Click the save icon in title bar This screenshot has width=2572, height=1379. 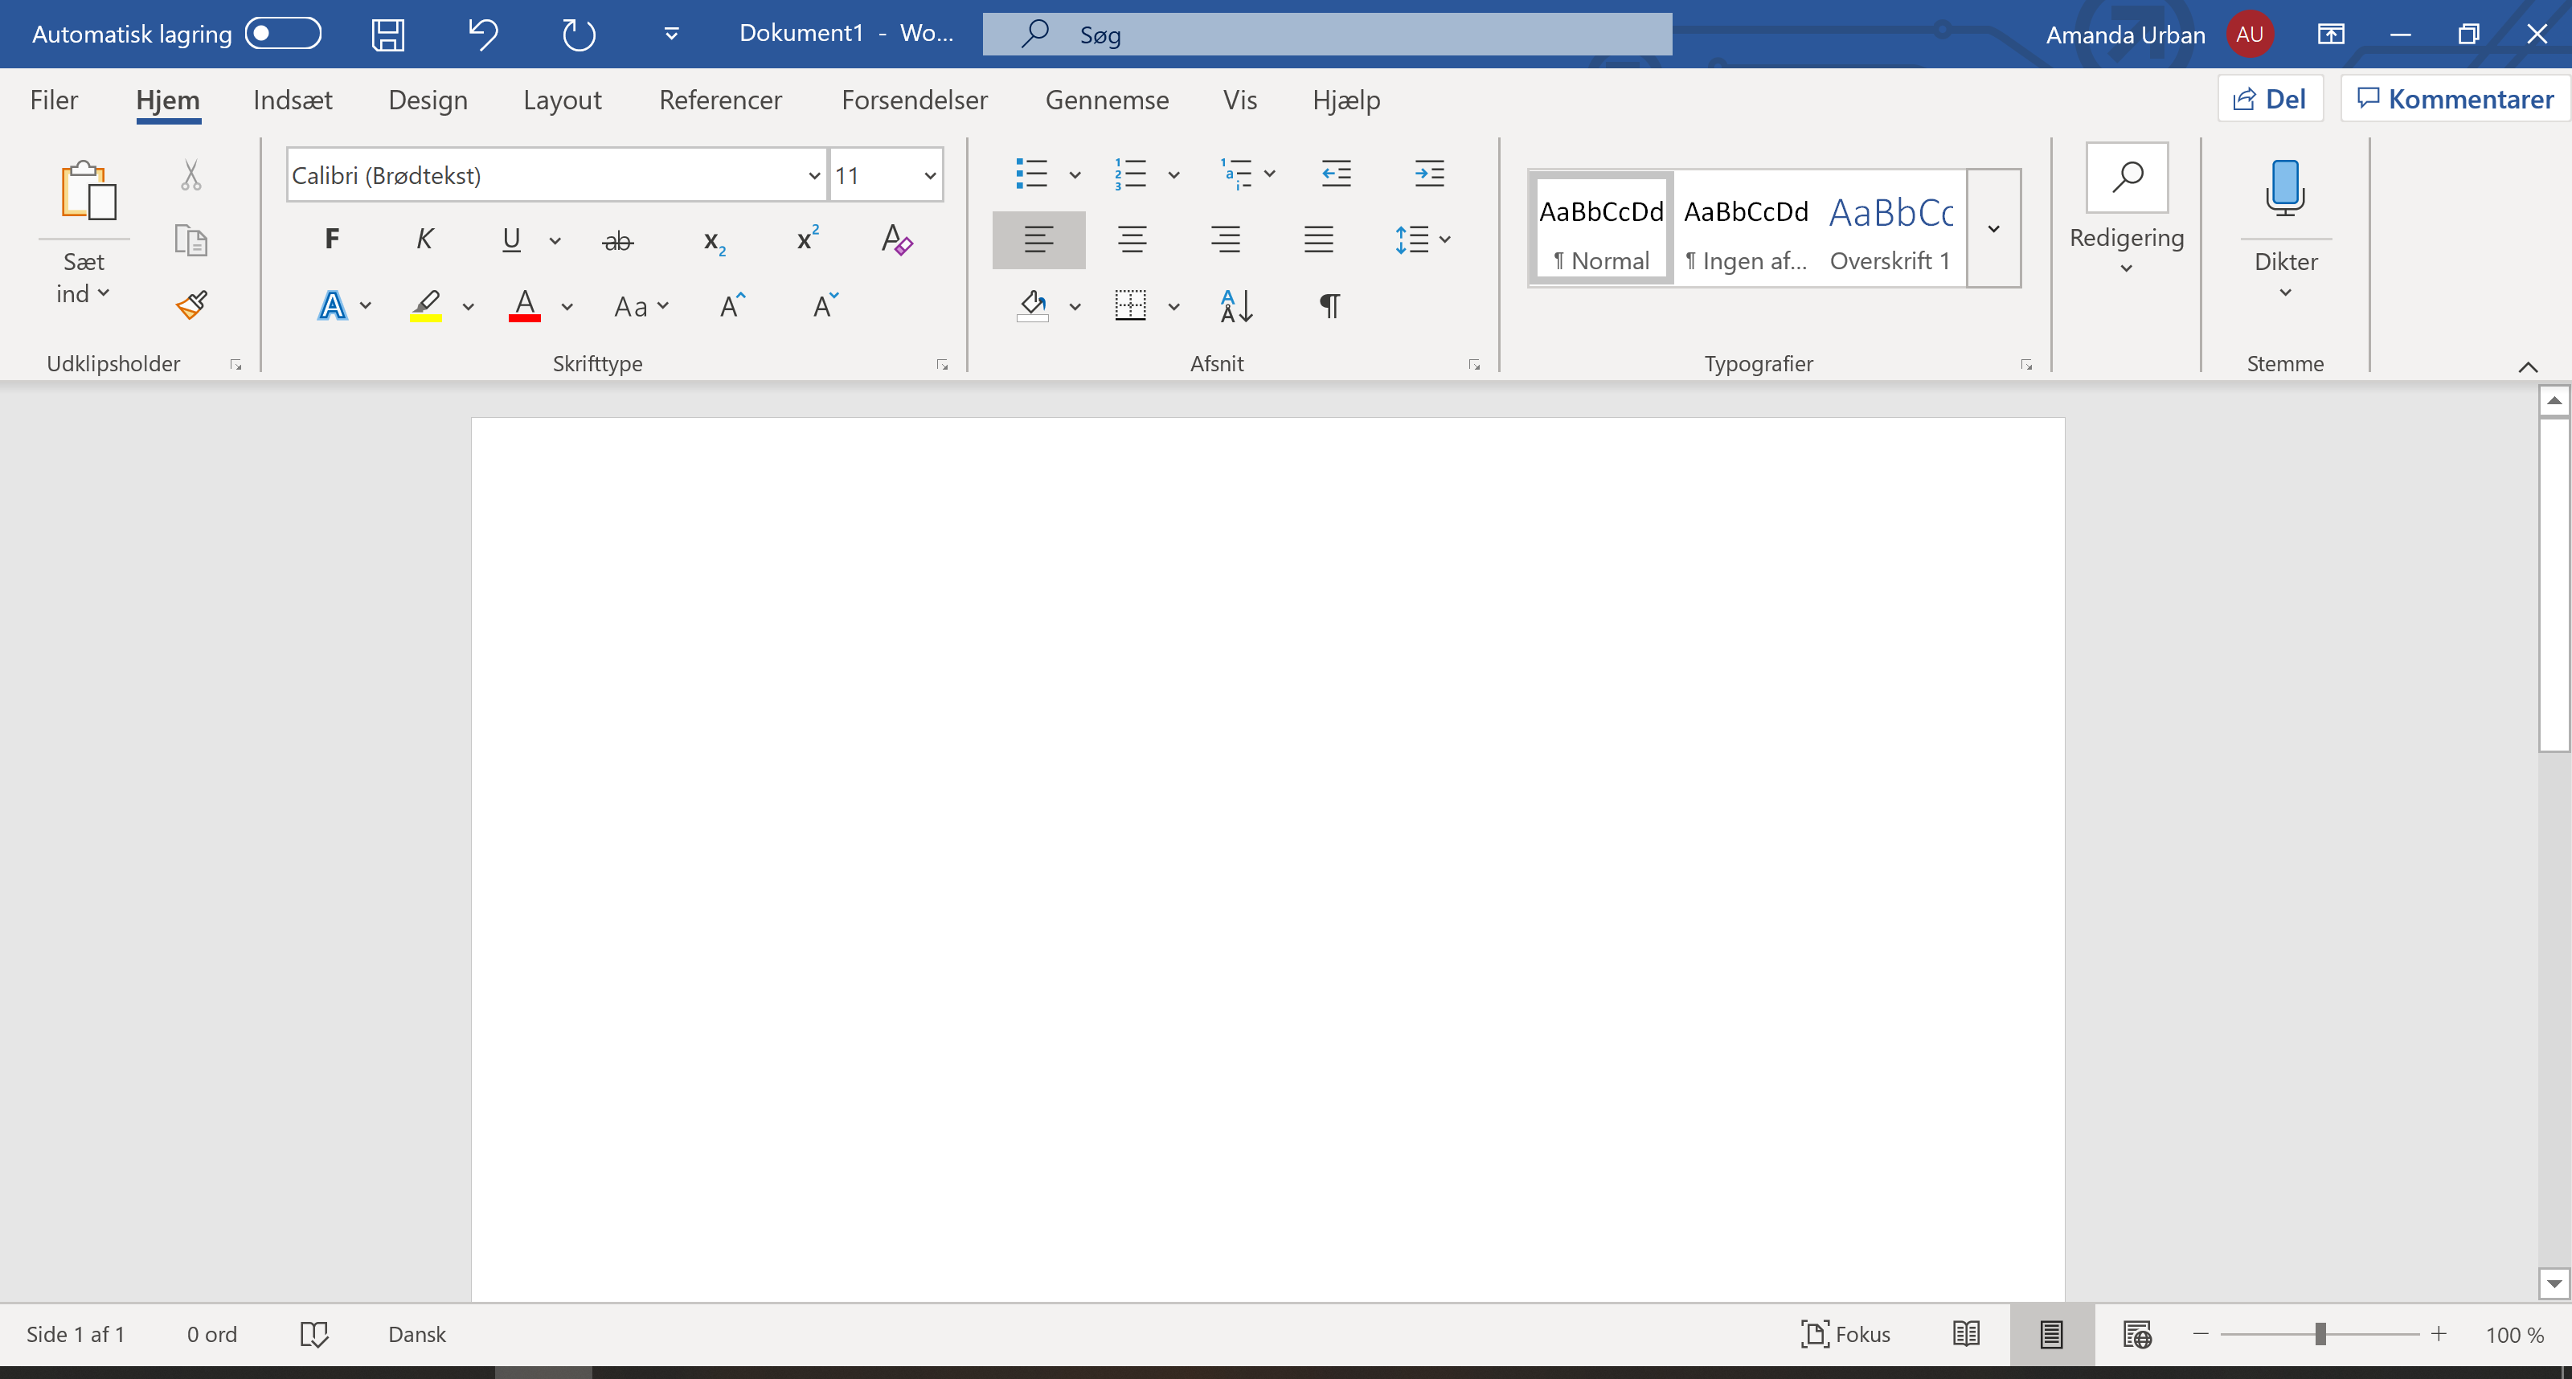click(x=387, y=35)
